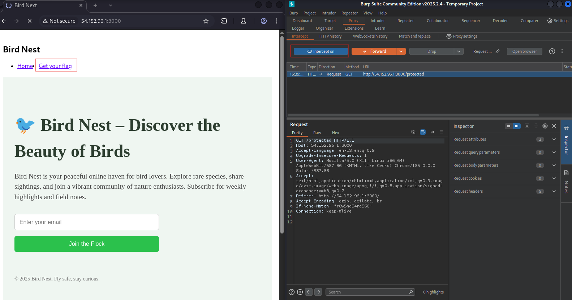
Task: Select the Notes side tab
Action: pos(566,183)
